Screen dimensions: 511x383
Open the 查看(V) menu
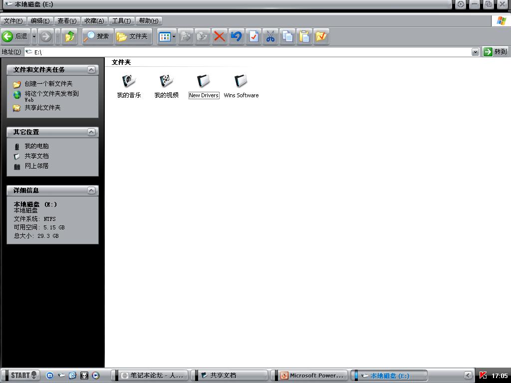(67, 21)
